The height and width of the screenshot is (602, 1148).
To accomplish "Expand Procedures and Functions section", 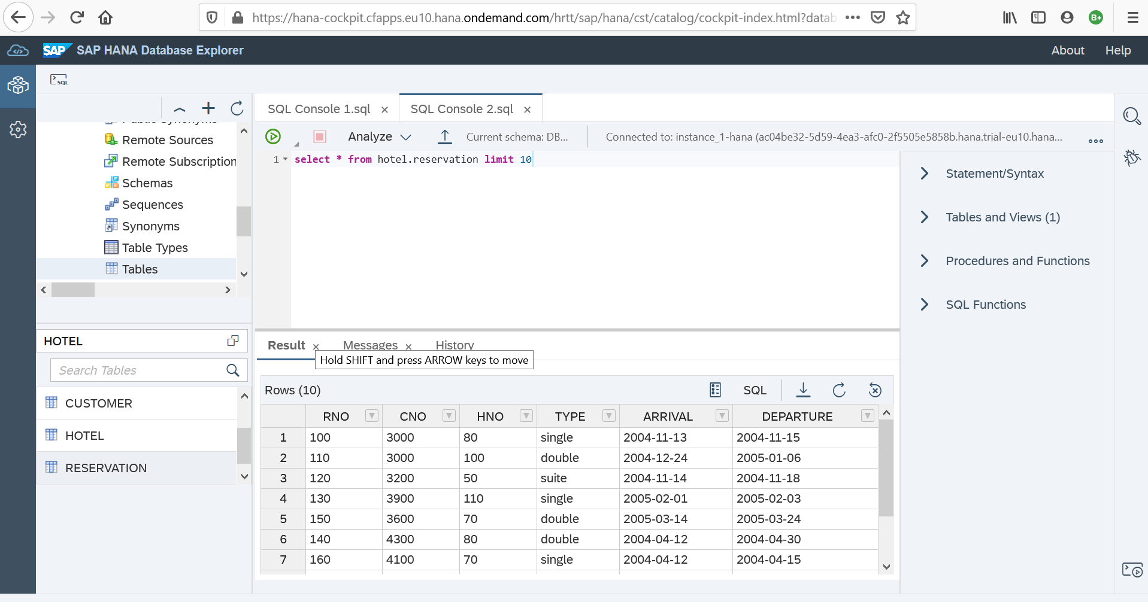I will click(x=925, y=261).
